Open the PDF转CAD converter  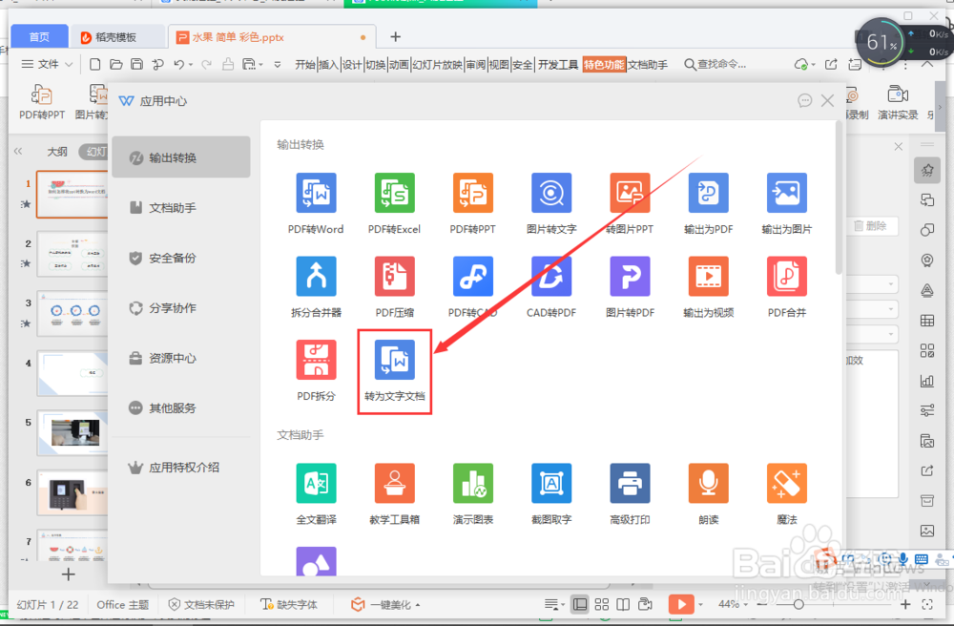473,286
